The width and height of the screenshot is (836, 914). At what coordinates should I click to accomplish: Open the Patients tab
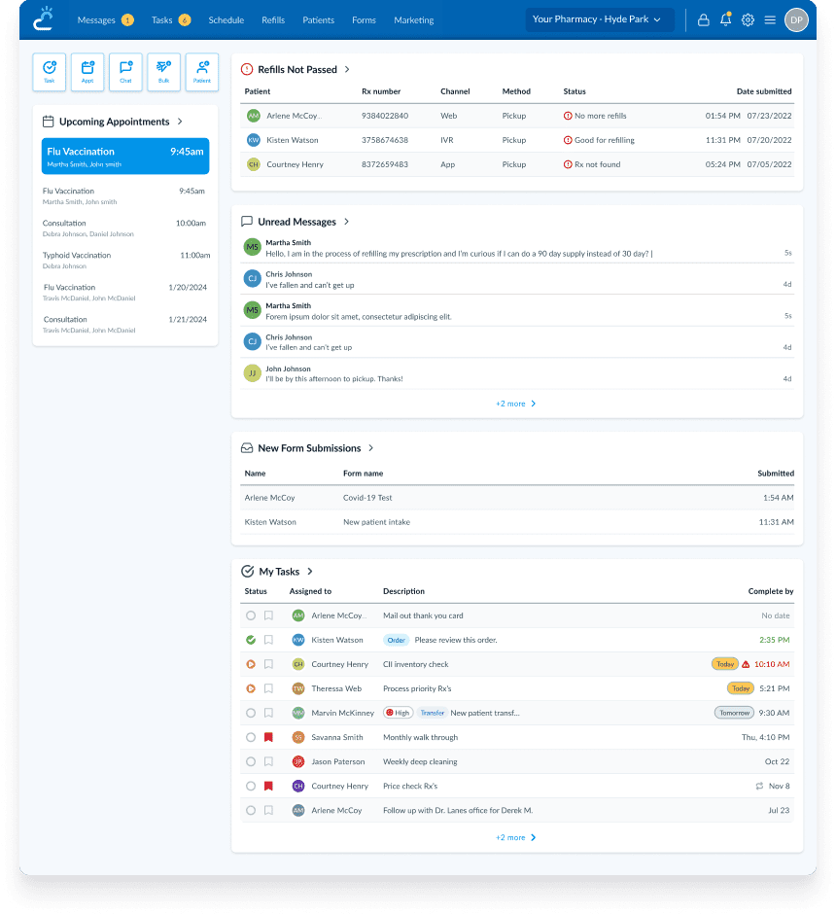(x=318, y=19)
